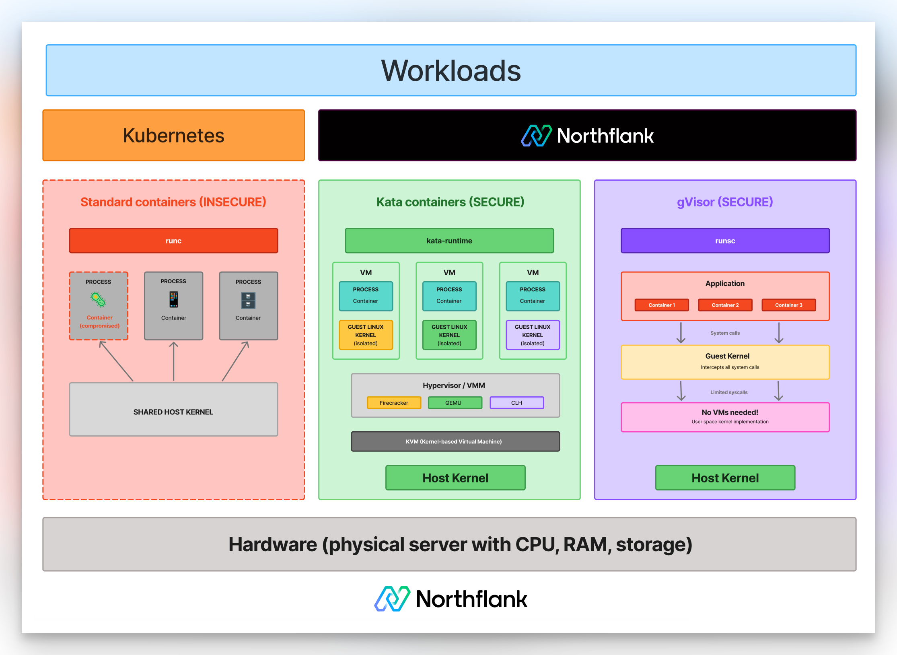Viewport: 897px width, 655px height.
Task: Click the Container 3 red label
Action: pos(789,305)
